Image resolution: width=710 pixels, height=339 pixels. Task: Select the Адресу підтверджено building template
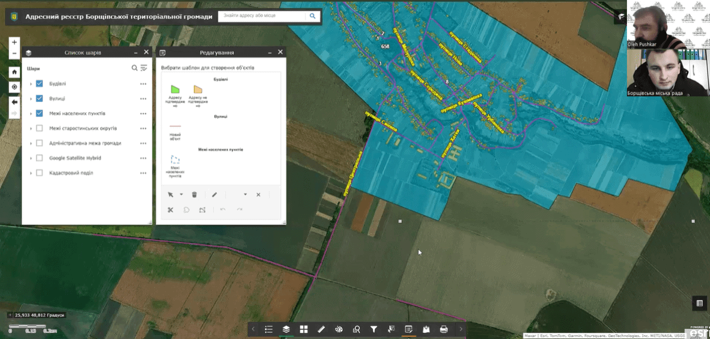point(175,90)
